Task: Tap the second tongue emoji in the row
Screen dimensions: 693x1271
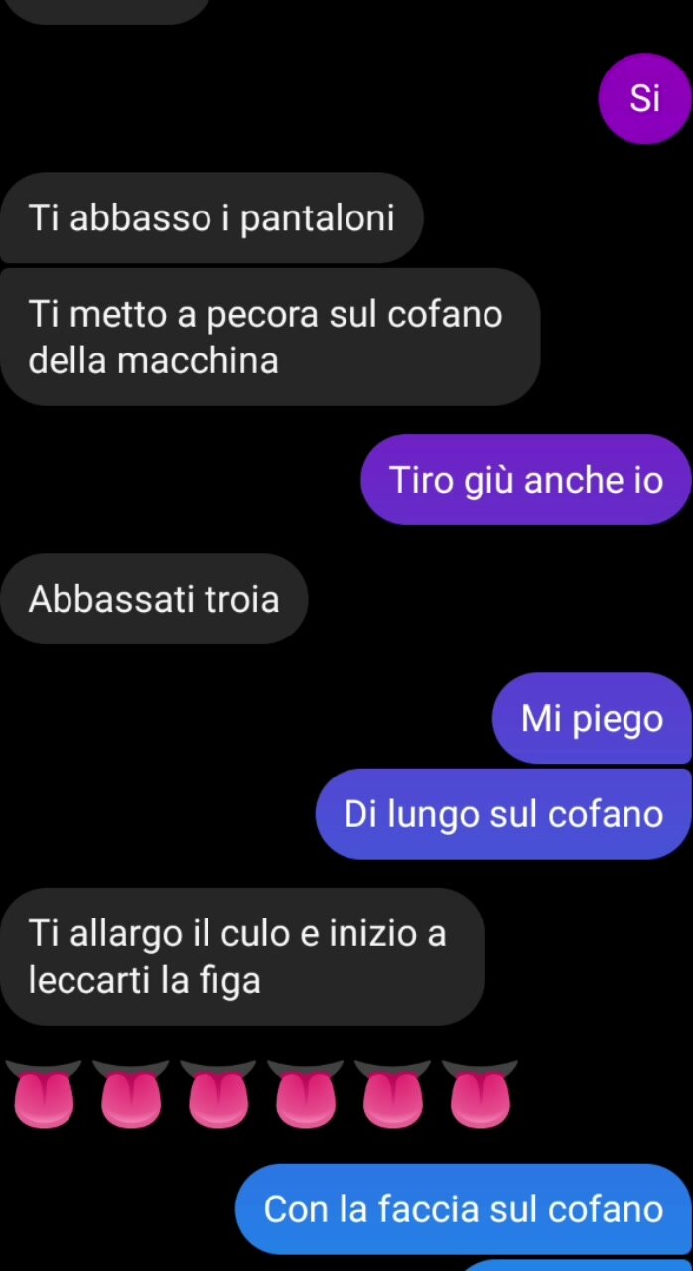Action: pyautogui.click(x=131, y=1094)
